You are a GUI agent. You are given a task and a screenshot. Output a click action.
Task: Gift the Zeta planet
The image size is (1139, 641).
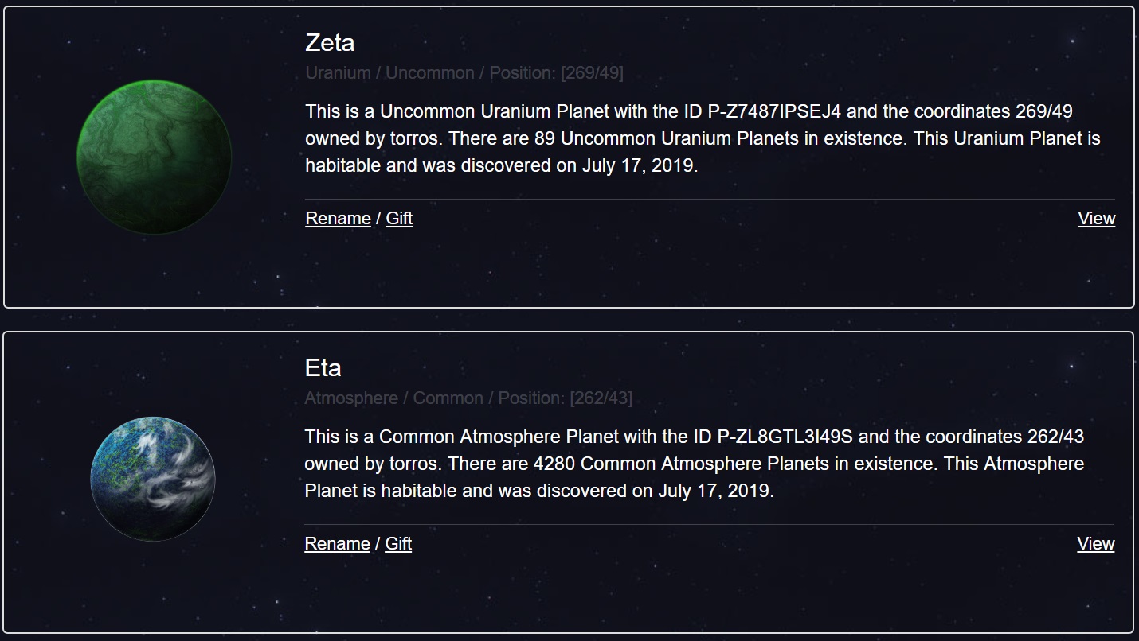(x=399, y=219)
